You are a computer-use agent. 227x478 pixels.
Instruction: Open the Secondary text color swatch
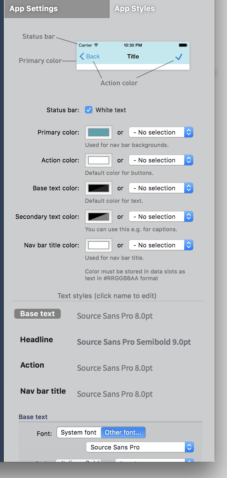point(99,217)
